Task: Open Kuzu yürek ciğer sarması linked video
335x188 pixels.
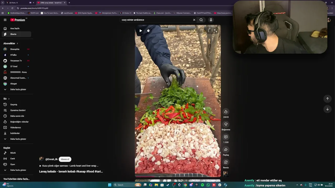Action: point(69,166)
